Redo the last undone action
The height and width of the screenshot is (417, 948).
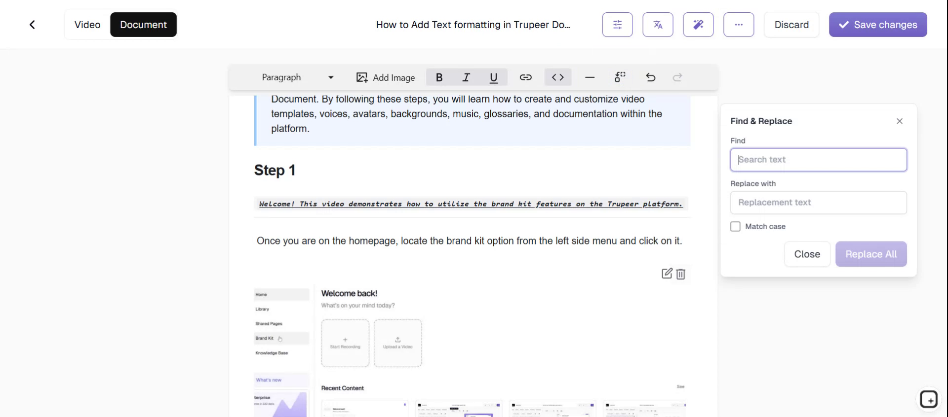point(677,77)
